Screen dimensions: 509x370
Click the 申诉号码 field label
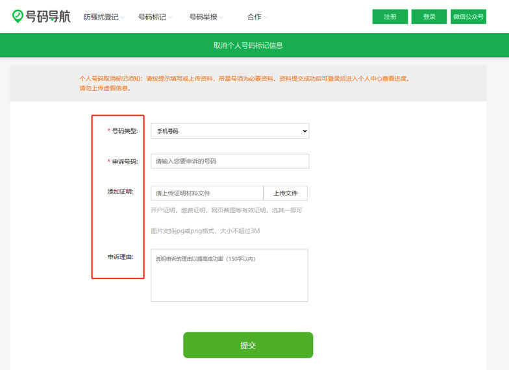pos(125,162)
